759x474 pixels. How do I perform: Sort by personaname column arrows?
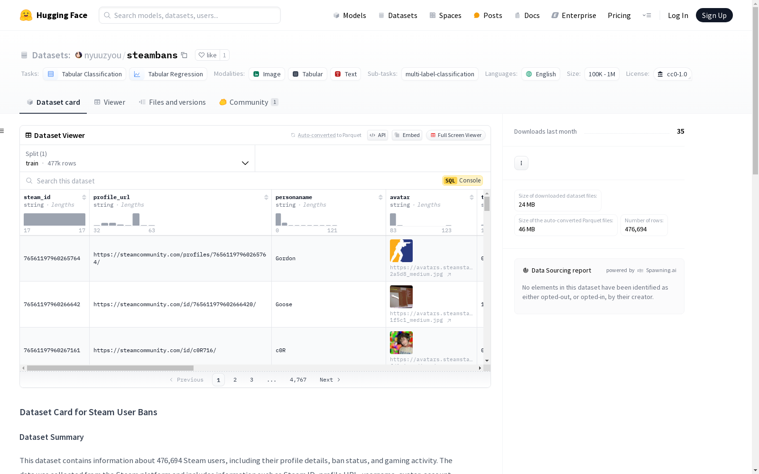[380, 197]
